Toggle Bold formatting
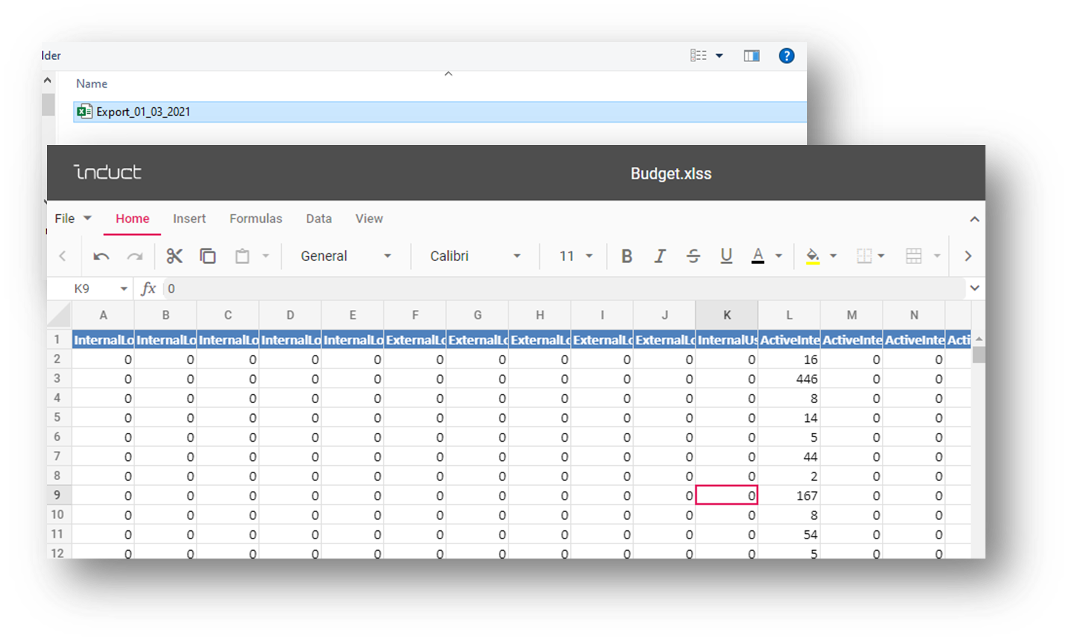This screenshot has height=644, width=1071. point(626,256)
